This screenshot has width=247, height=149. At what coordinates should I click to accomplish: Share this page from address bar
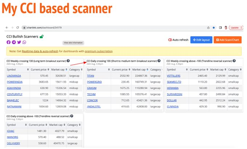208,28
